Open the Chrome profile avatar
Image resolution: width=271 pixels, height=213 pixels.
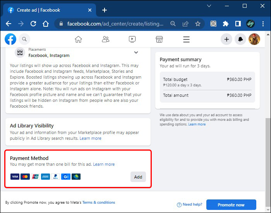tap(250, 24)
